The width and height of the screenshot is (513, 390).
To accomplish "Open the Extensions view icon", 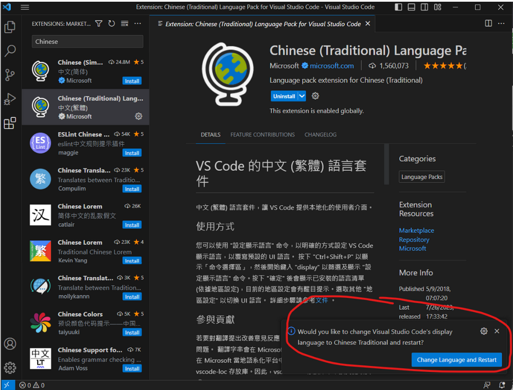I will tap(10, 123).
